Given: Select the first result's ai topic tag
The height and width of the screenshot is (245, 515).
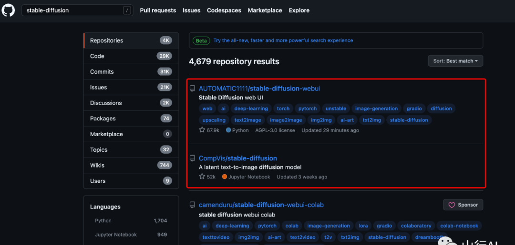Looking at the screenshot, I should pyautogui.click(x=223, y=109).
